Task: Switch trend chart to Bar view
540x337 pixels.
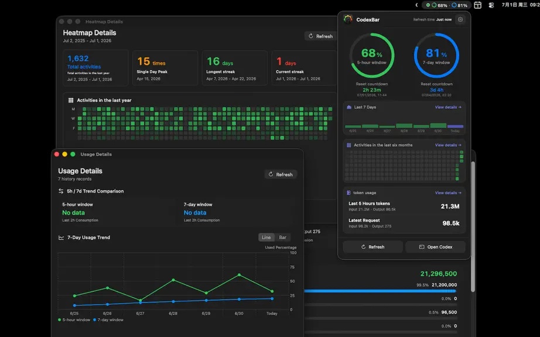Action: [282, 238]
